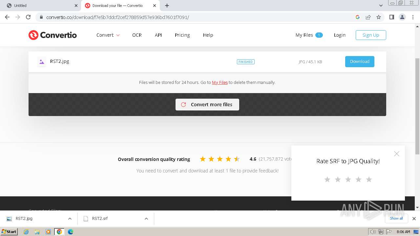Image resolution: width=420 pixels, height=236 pixels.
Task: View site info lock icon
Action: click(x=41, y=17)
